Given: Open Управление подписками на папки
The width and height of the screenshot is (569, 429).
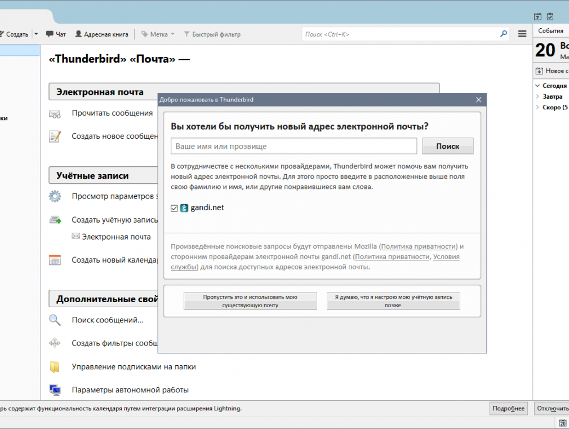Looking at the screenshot, I should pyautogui.click(x=134, y=367).
